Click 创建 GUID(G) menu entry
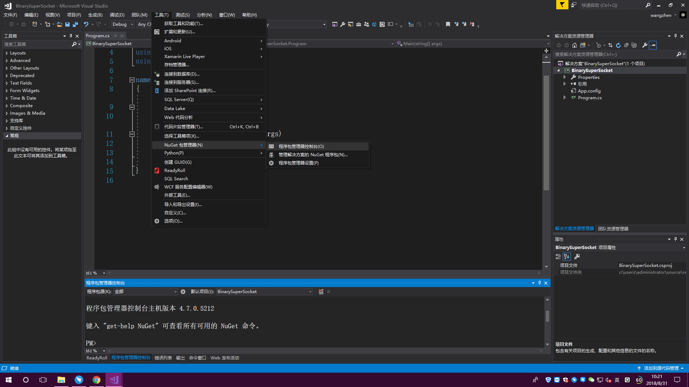This screenshot has height=387, width=689. (x=209, y=162)
